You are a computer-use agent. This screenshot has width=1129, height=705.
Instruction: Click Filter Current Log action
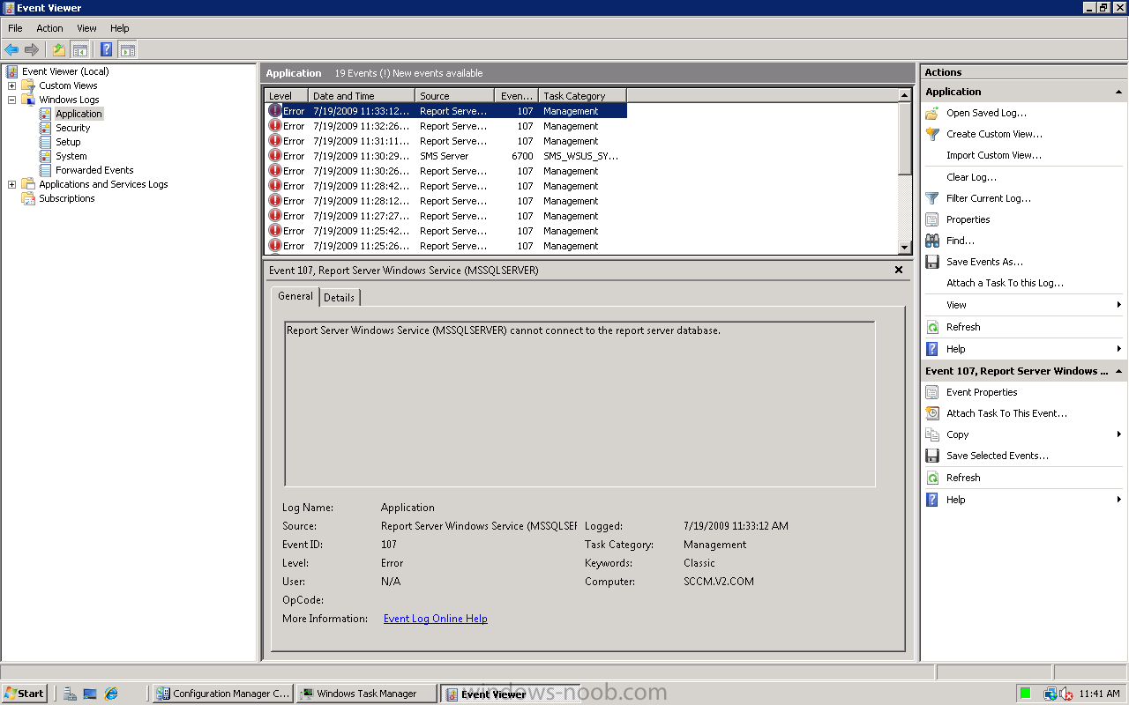(989, 198)
